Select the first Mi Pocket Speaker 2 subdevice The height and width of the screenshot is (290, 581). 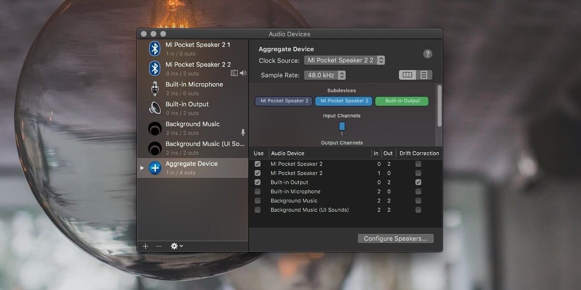(x=283, y=101)
